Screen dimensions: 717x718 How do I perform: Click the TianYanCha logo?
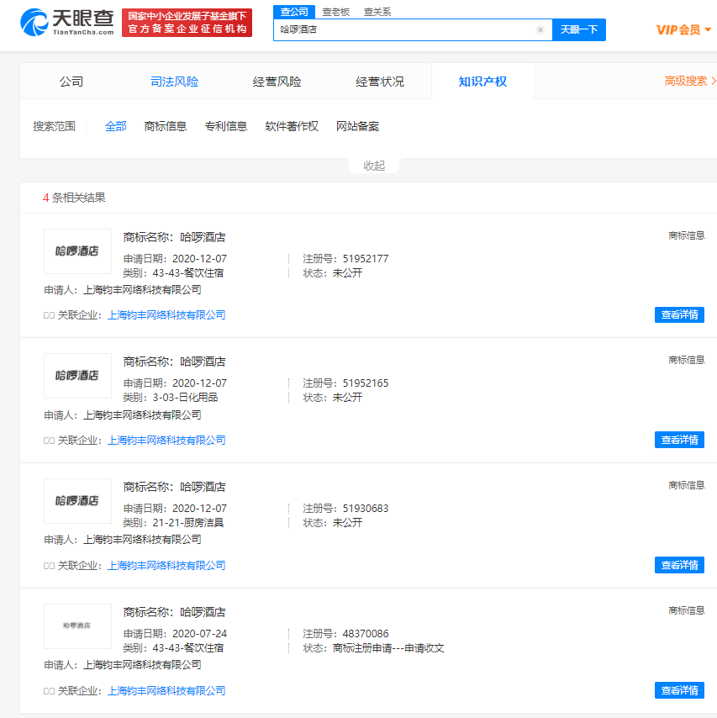tap(67, 22)
